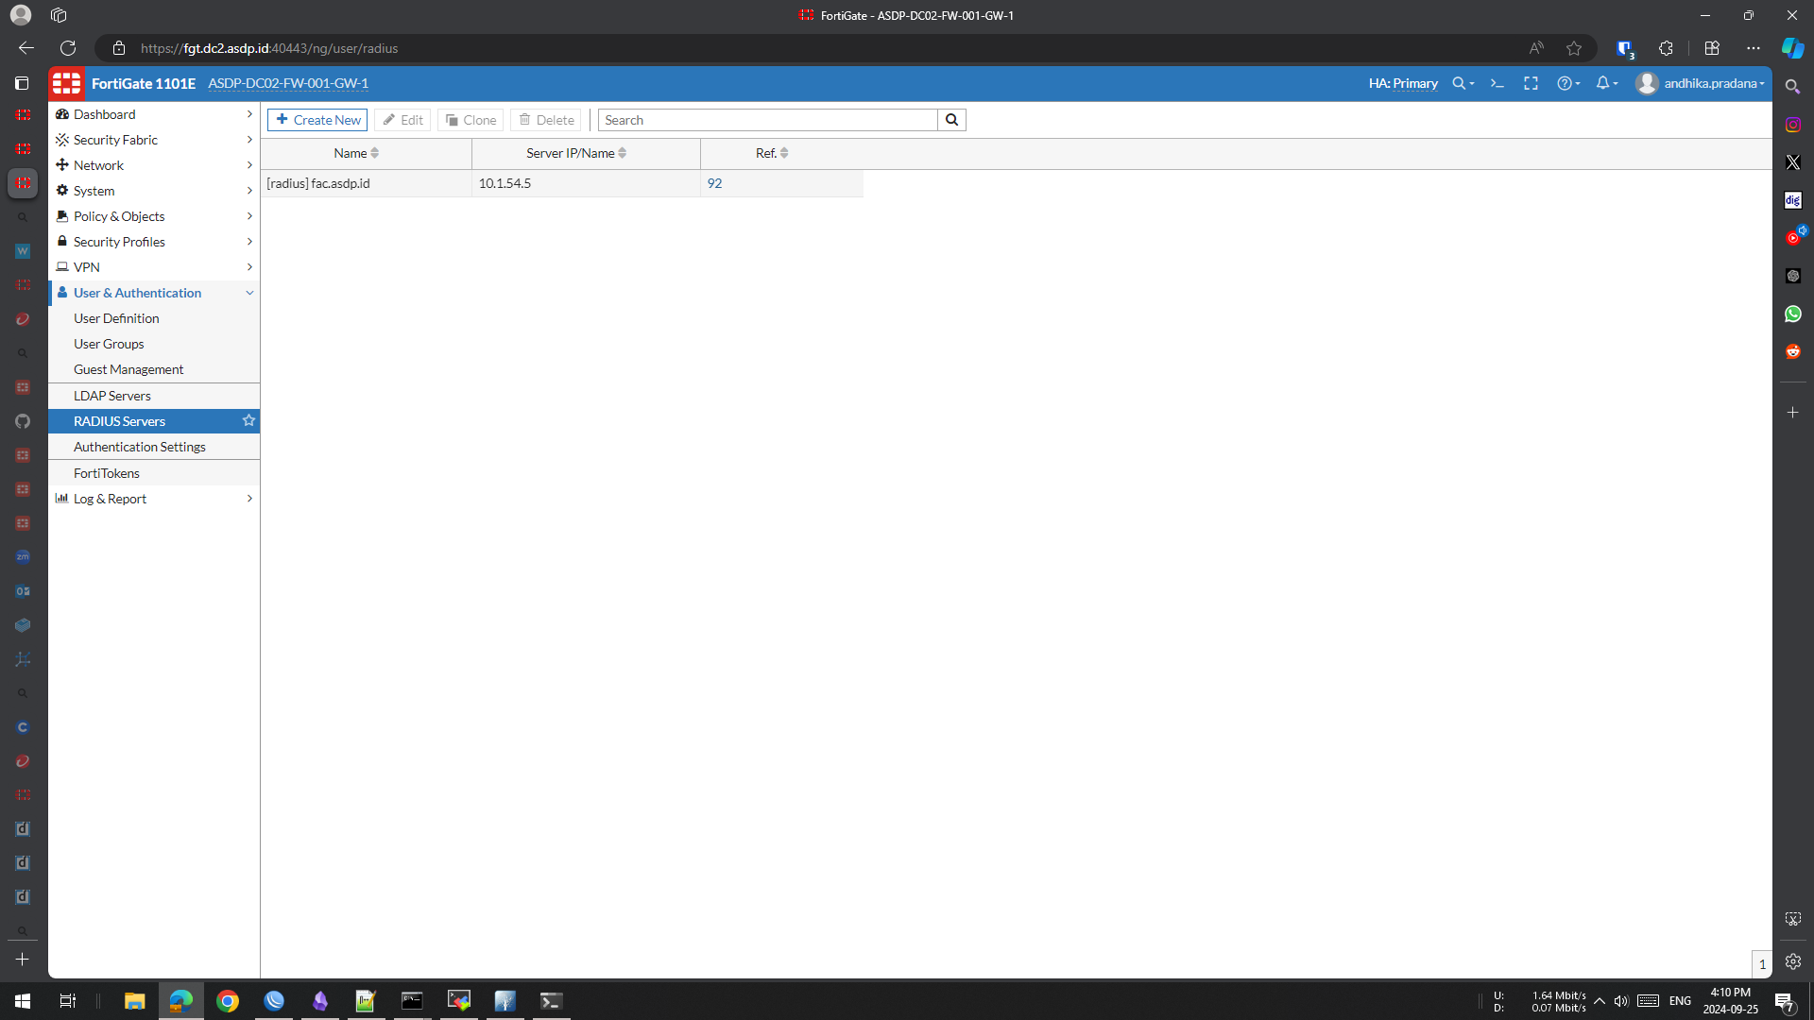Open Reddit in the Edge sidebar

pos(1792,351)
